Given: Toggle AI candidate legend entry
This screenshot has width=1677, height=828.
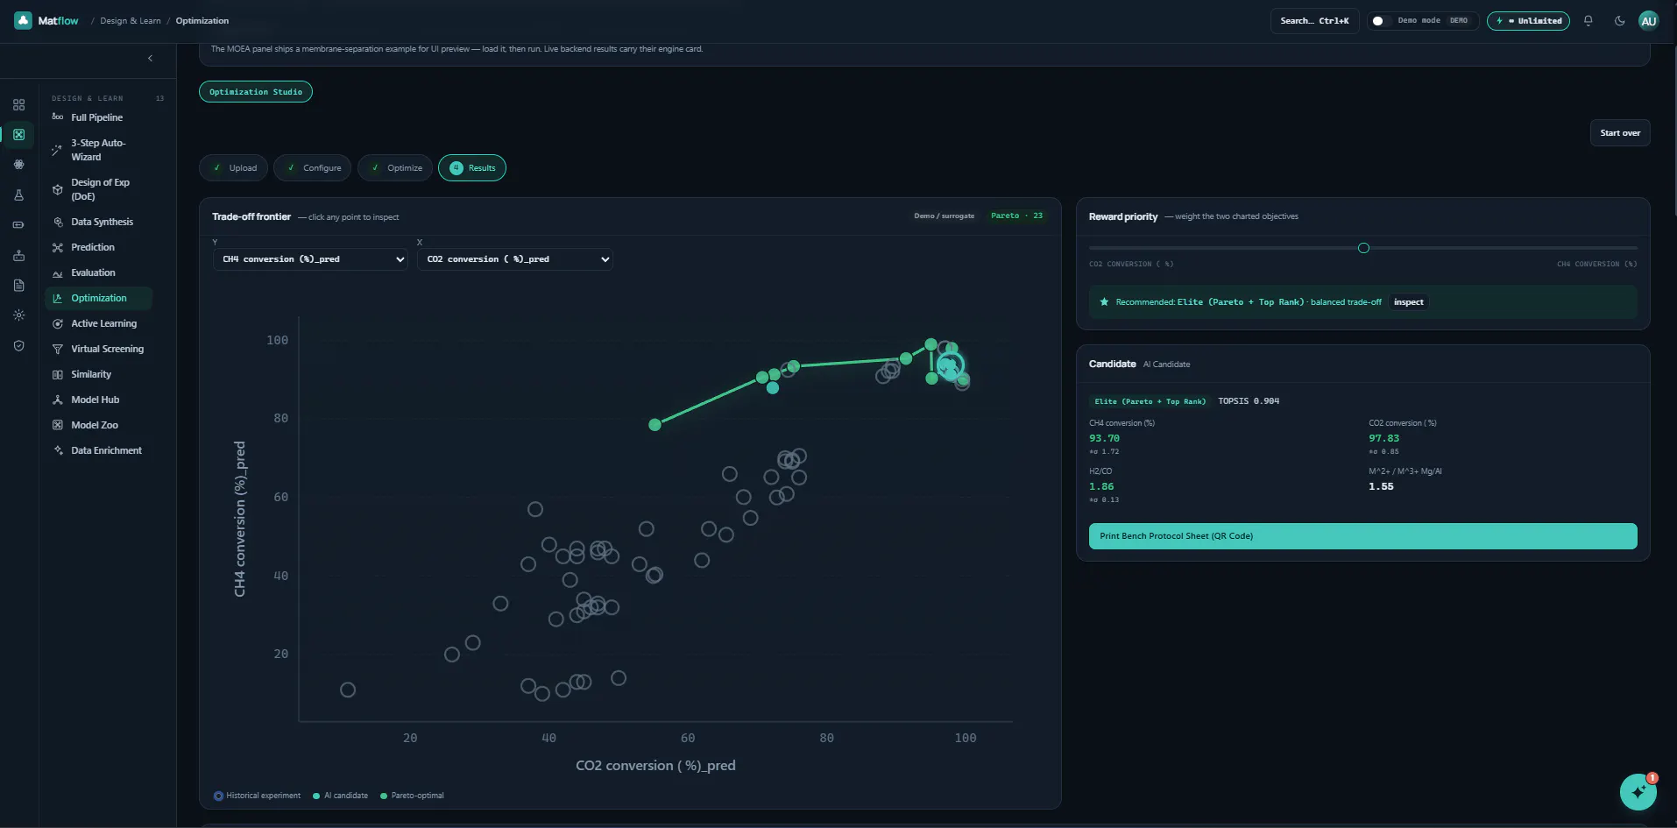Looking at the screenshot, I should [x=340, y=796].
